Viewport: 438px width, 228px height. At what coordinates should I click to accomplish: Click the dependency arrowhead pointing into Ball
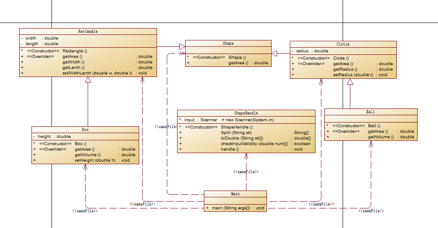click(371, 144)
